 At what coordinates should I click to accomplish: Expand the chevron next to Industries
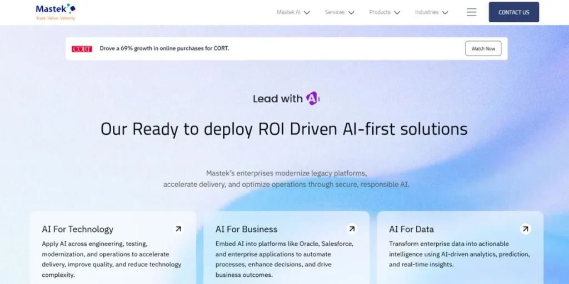click(445, 13)
